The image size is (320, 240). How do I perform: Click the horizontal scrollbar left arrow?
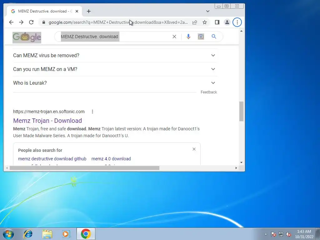[7, 168]
